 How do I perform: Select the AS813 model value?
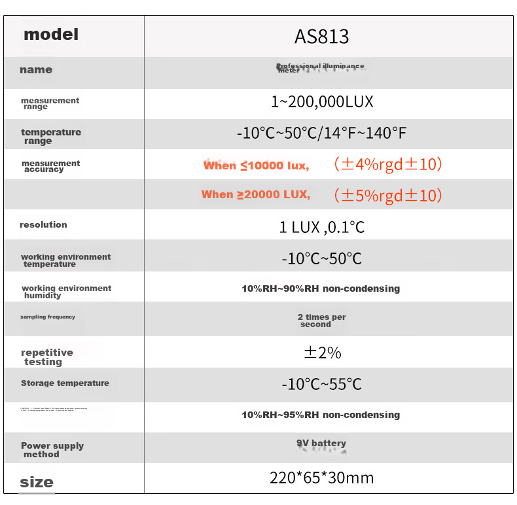(321, 36)
